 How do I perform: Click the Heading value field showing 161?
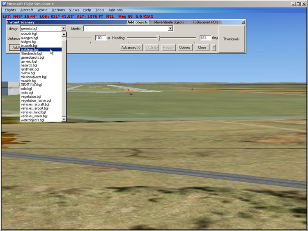coord(205,38)
